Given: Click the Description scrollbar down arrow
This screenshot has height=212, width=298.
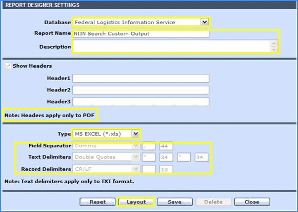Looking at the screenshot, I should click(x=274, y=49).
